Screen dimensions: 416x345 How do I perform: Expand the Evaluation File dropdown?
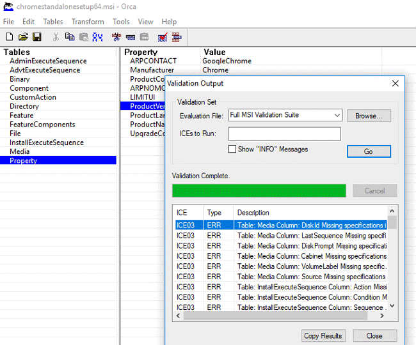(x=336, y=116)
